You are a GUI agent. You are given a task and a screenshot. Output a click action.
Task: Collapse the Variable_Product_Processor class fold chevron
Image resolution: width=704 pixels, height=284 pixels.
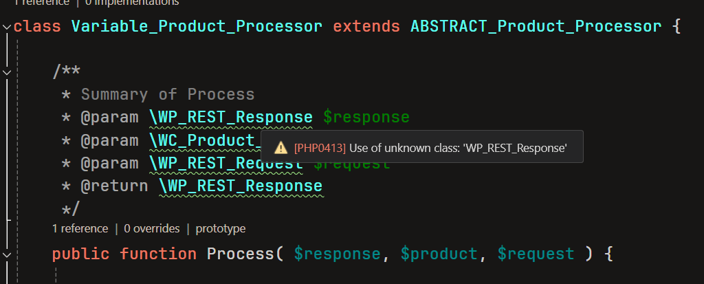[x=7, y=27]
